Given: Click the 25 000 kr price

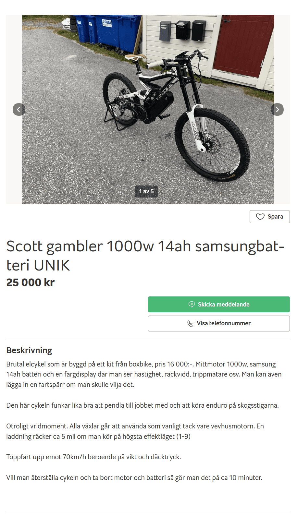Looking at the screenshot, I should [x=31, y=282].
